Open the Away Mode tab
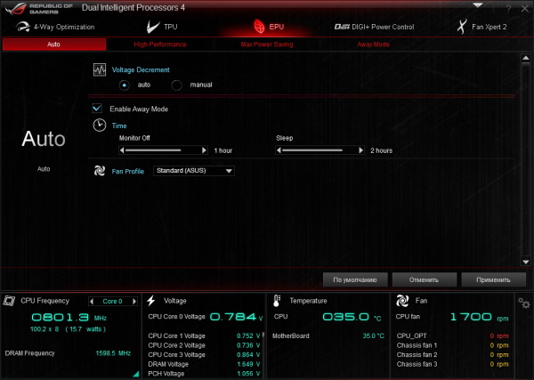The image size is (534, 380). 373,44
